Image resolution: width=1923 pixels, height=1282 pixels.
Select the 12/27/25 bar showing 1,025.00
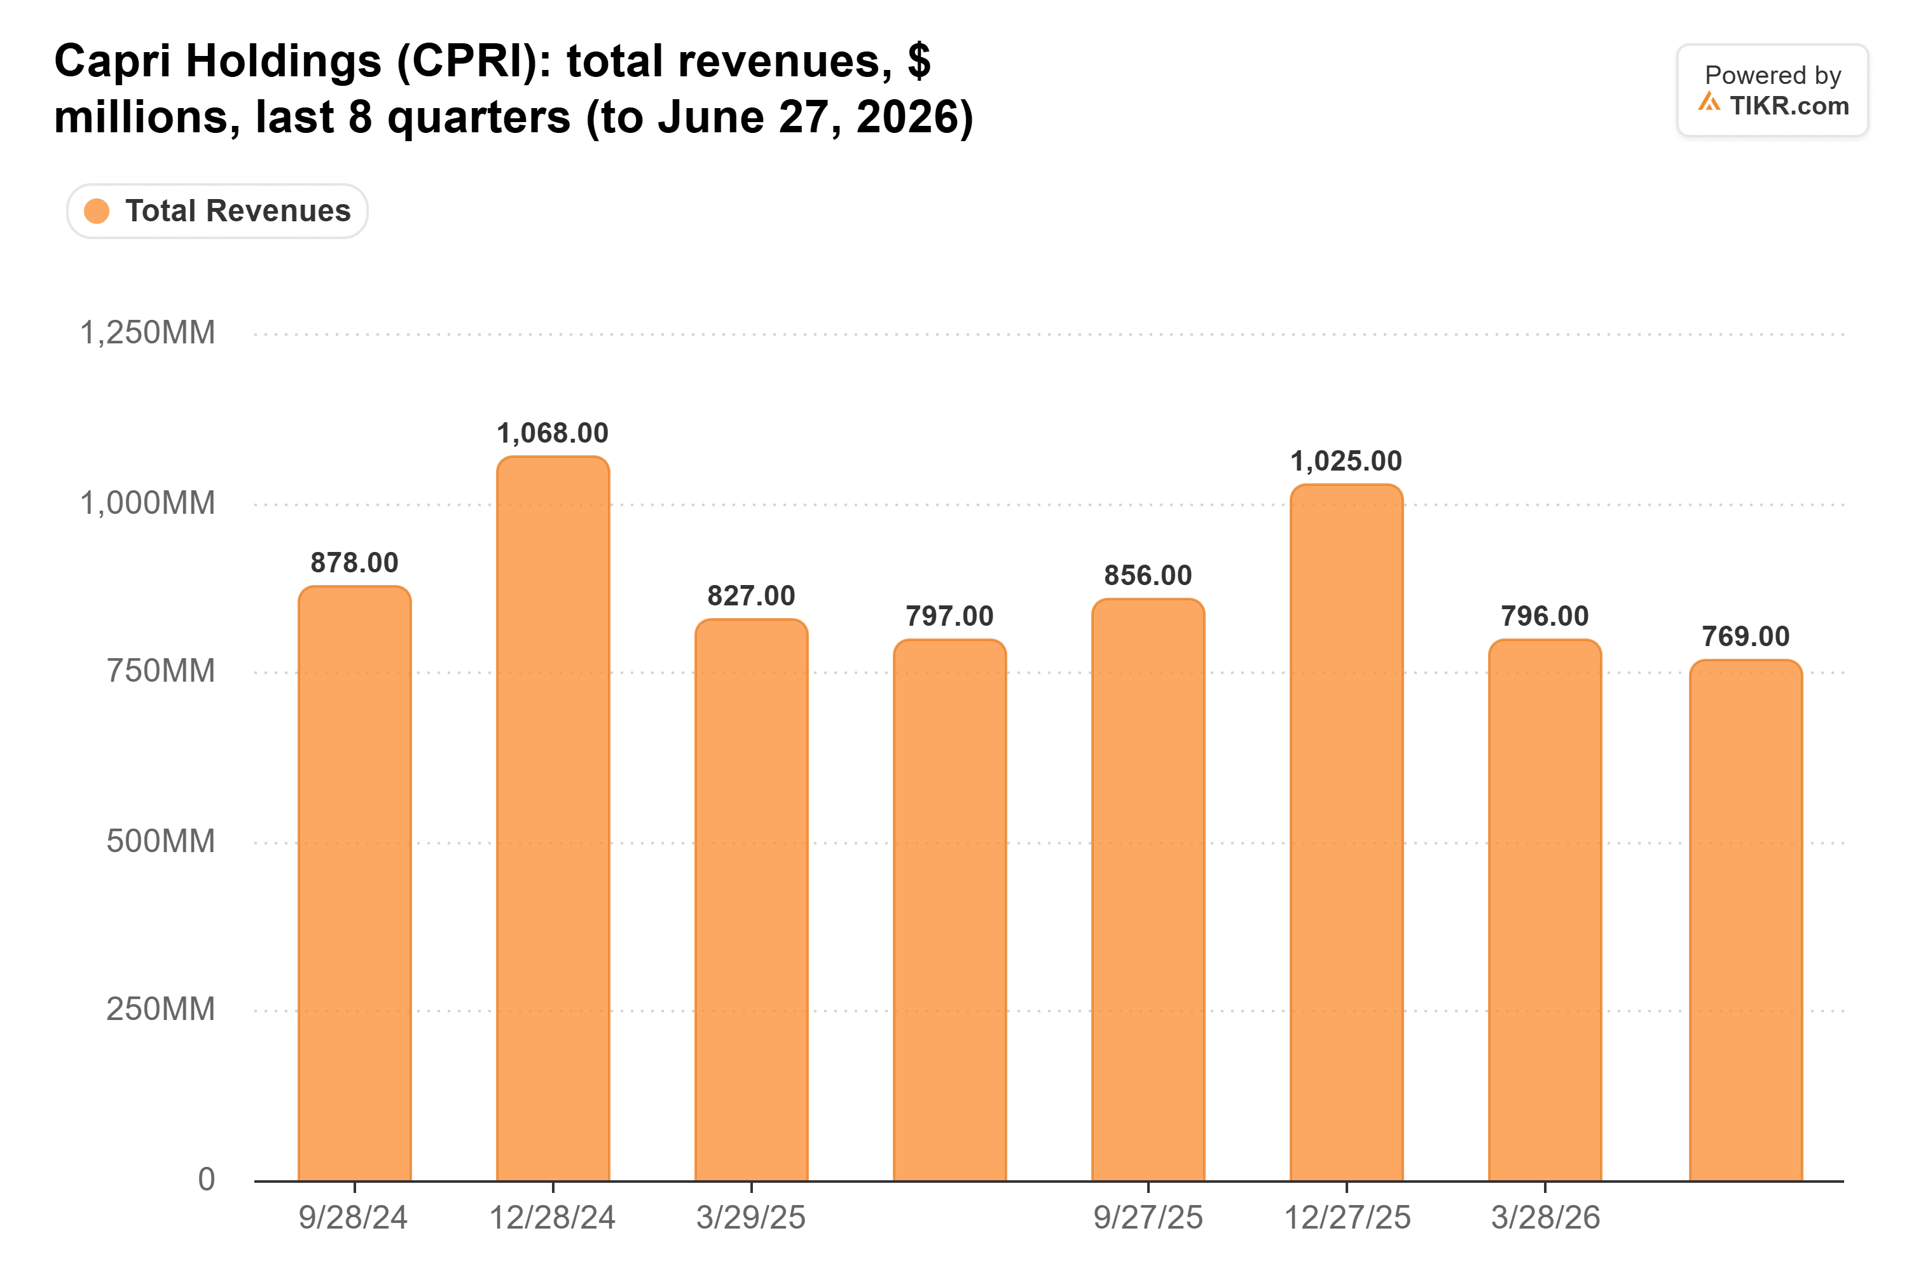[1347, 833]
